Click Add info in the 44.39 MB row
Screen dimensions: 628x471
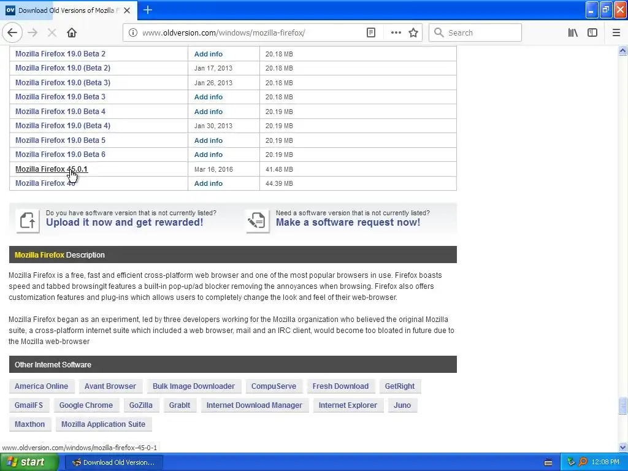(x=209, y=183)
